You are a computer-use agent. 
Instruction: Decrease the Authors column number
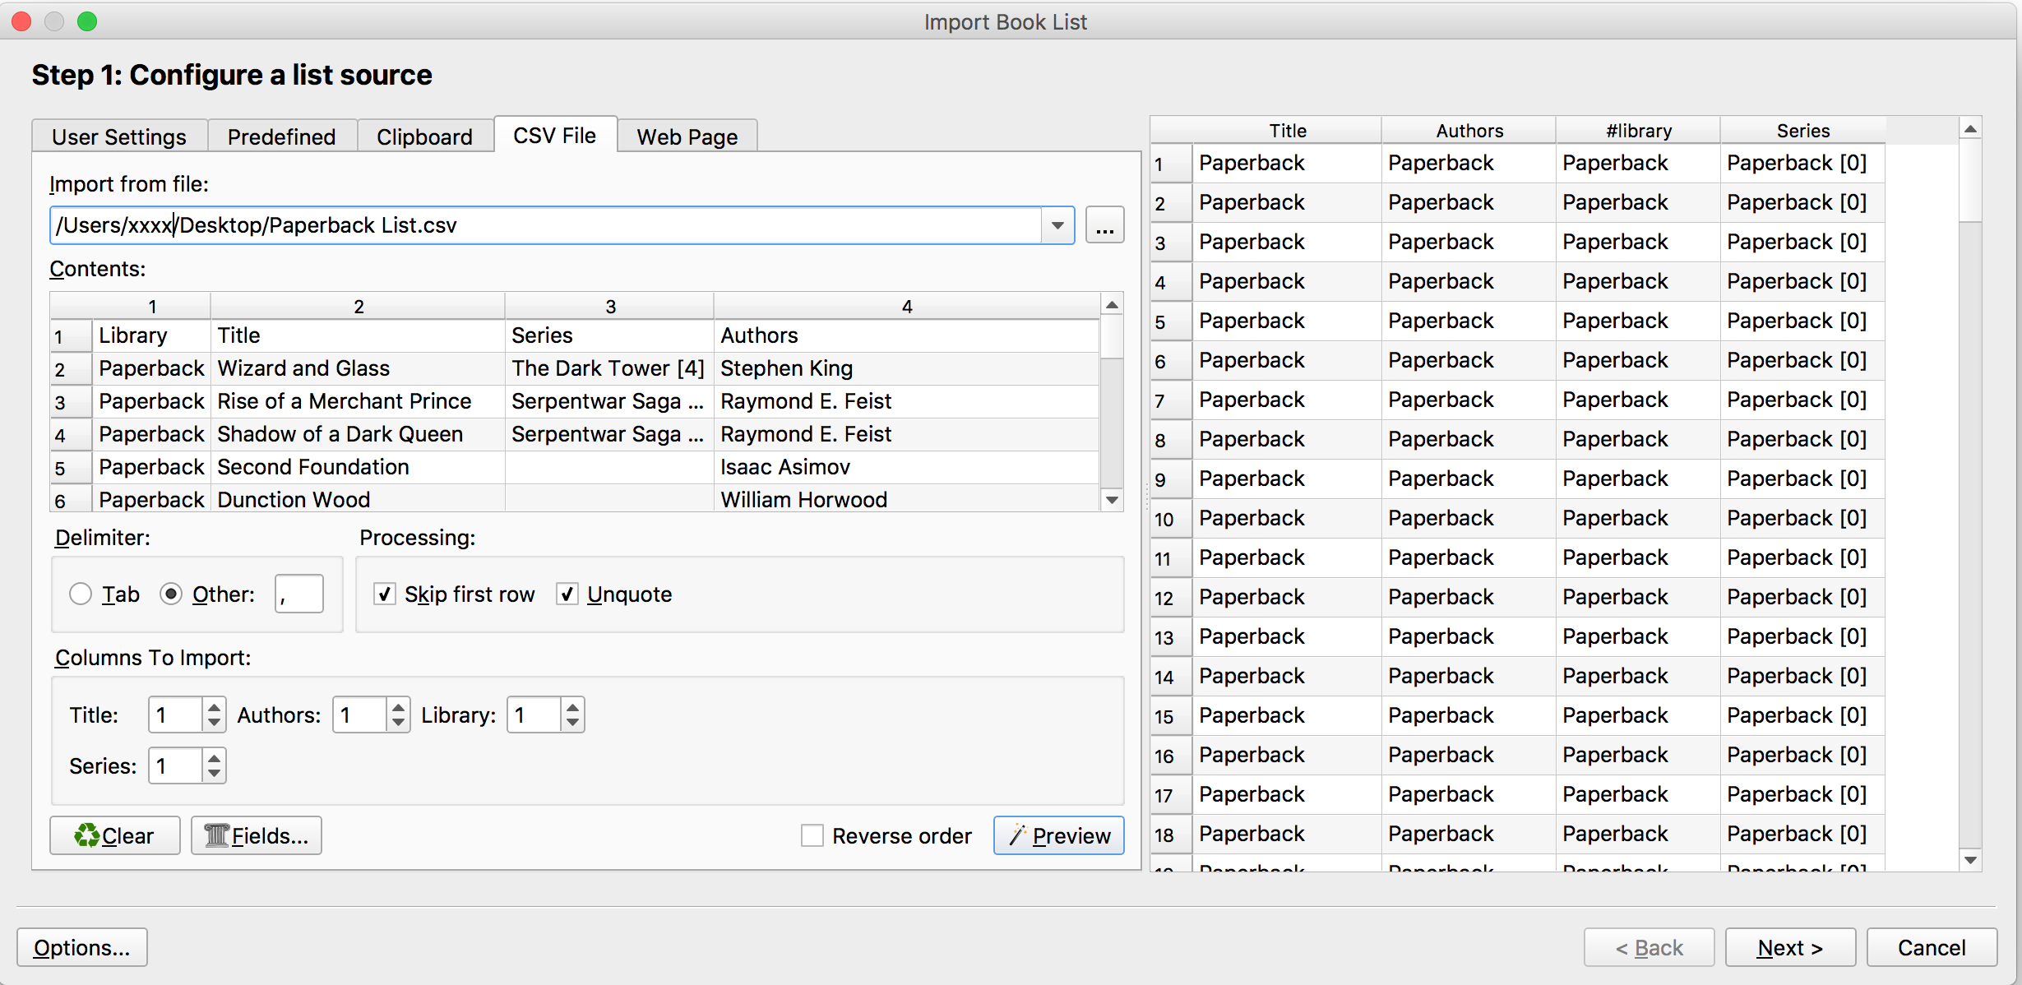coord(398,723)
